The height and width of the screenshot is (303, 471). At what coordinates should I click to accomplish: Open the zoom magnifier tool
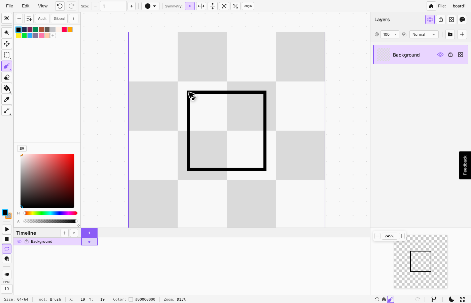pos(7,33)
